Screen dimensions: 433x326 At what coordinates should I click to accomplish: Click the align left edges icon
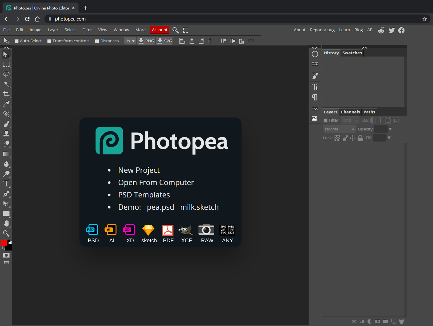click(x=182, y=41)
